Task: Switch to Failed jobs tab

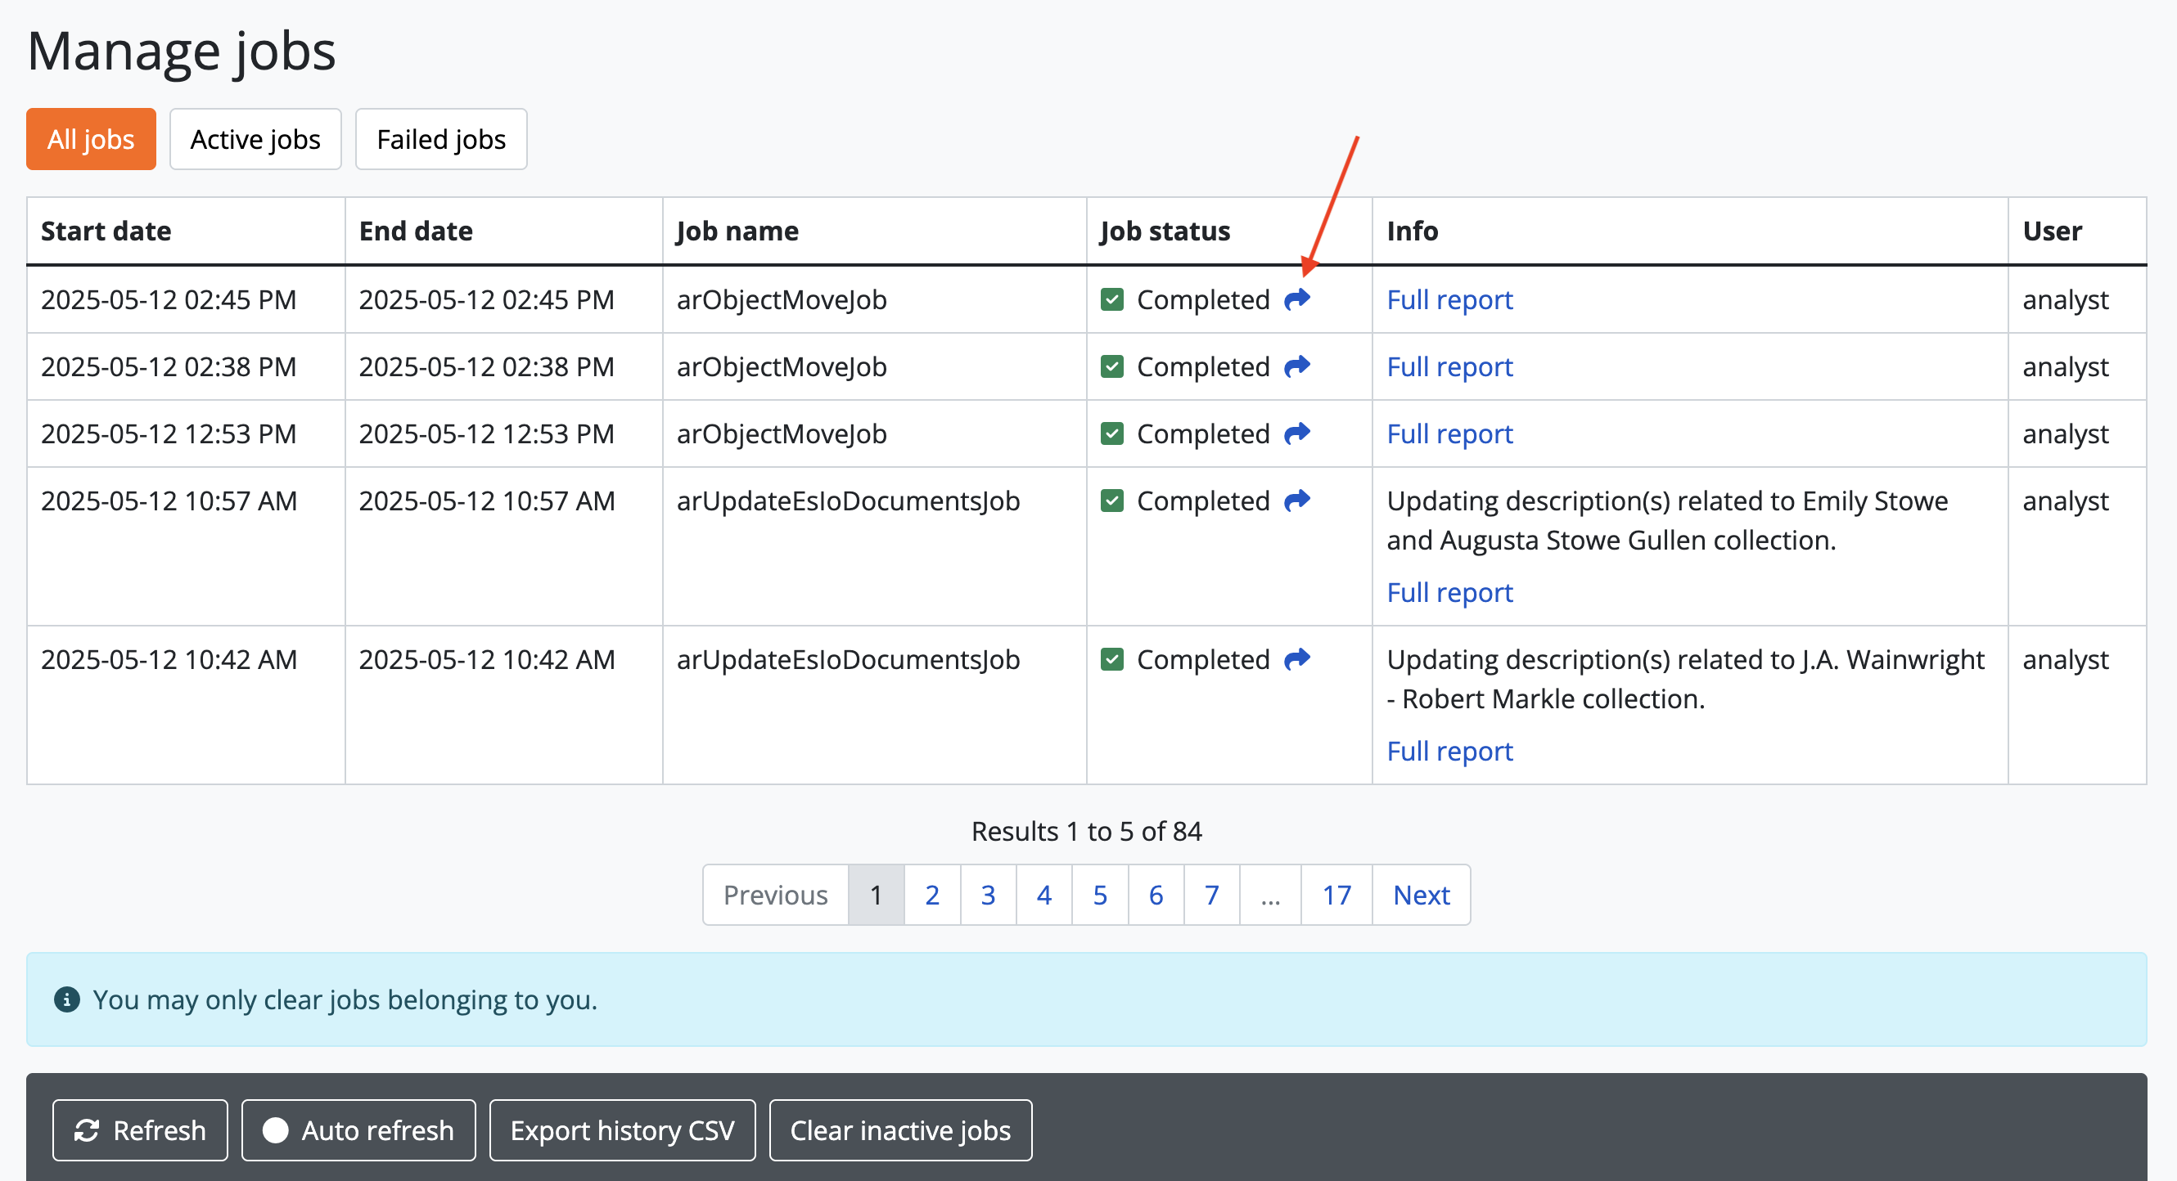Action: point(441,139)
